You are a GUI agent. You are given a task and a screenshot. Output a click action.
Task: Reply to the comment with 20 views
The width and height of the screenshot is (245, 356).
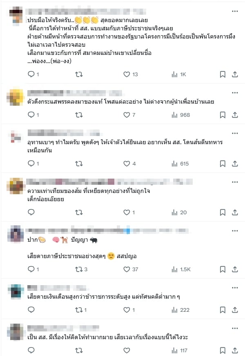[x=31, y=212]
